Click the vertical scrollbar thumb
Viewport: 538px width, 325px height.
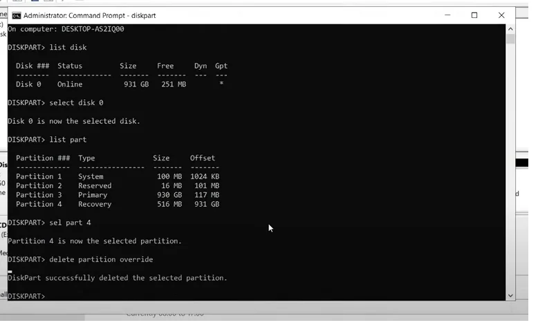(x=510, y=39)
